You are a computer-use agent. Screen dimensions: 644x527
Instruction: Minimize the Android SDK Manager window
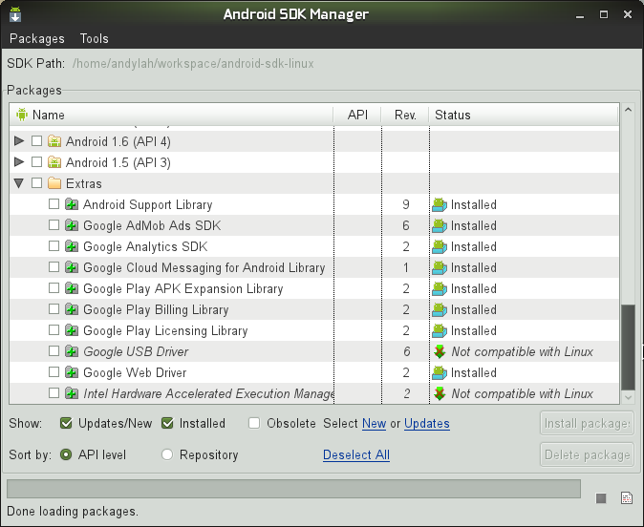coord(580,14)
